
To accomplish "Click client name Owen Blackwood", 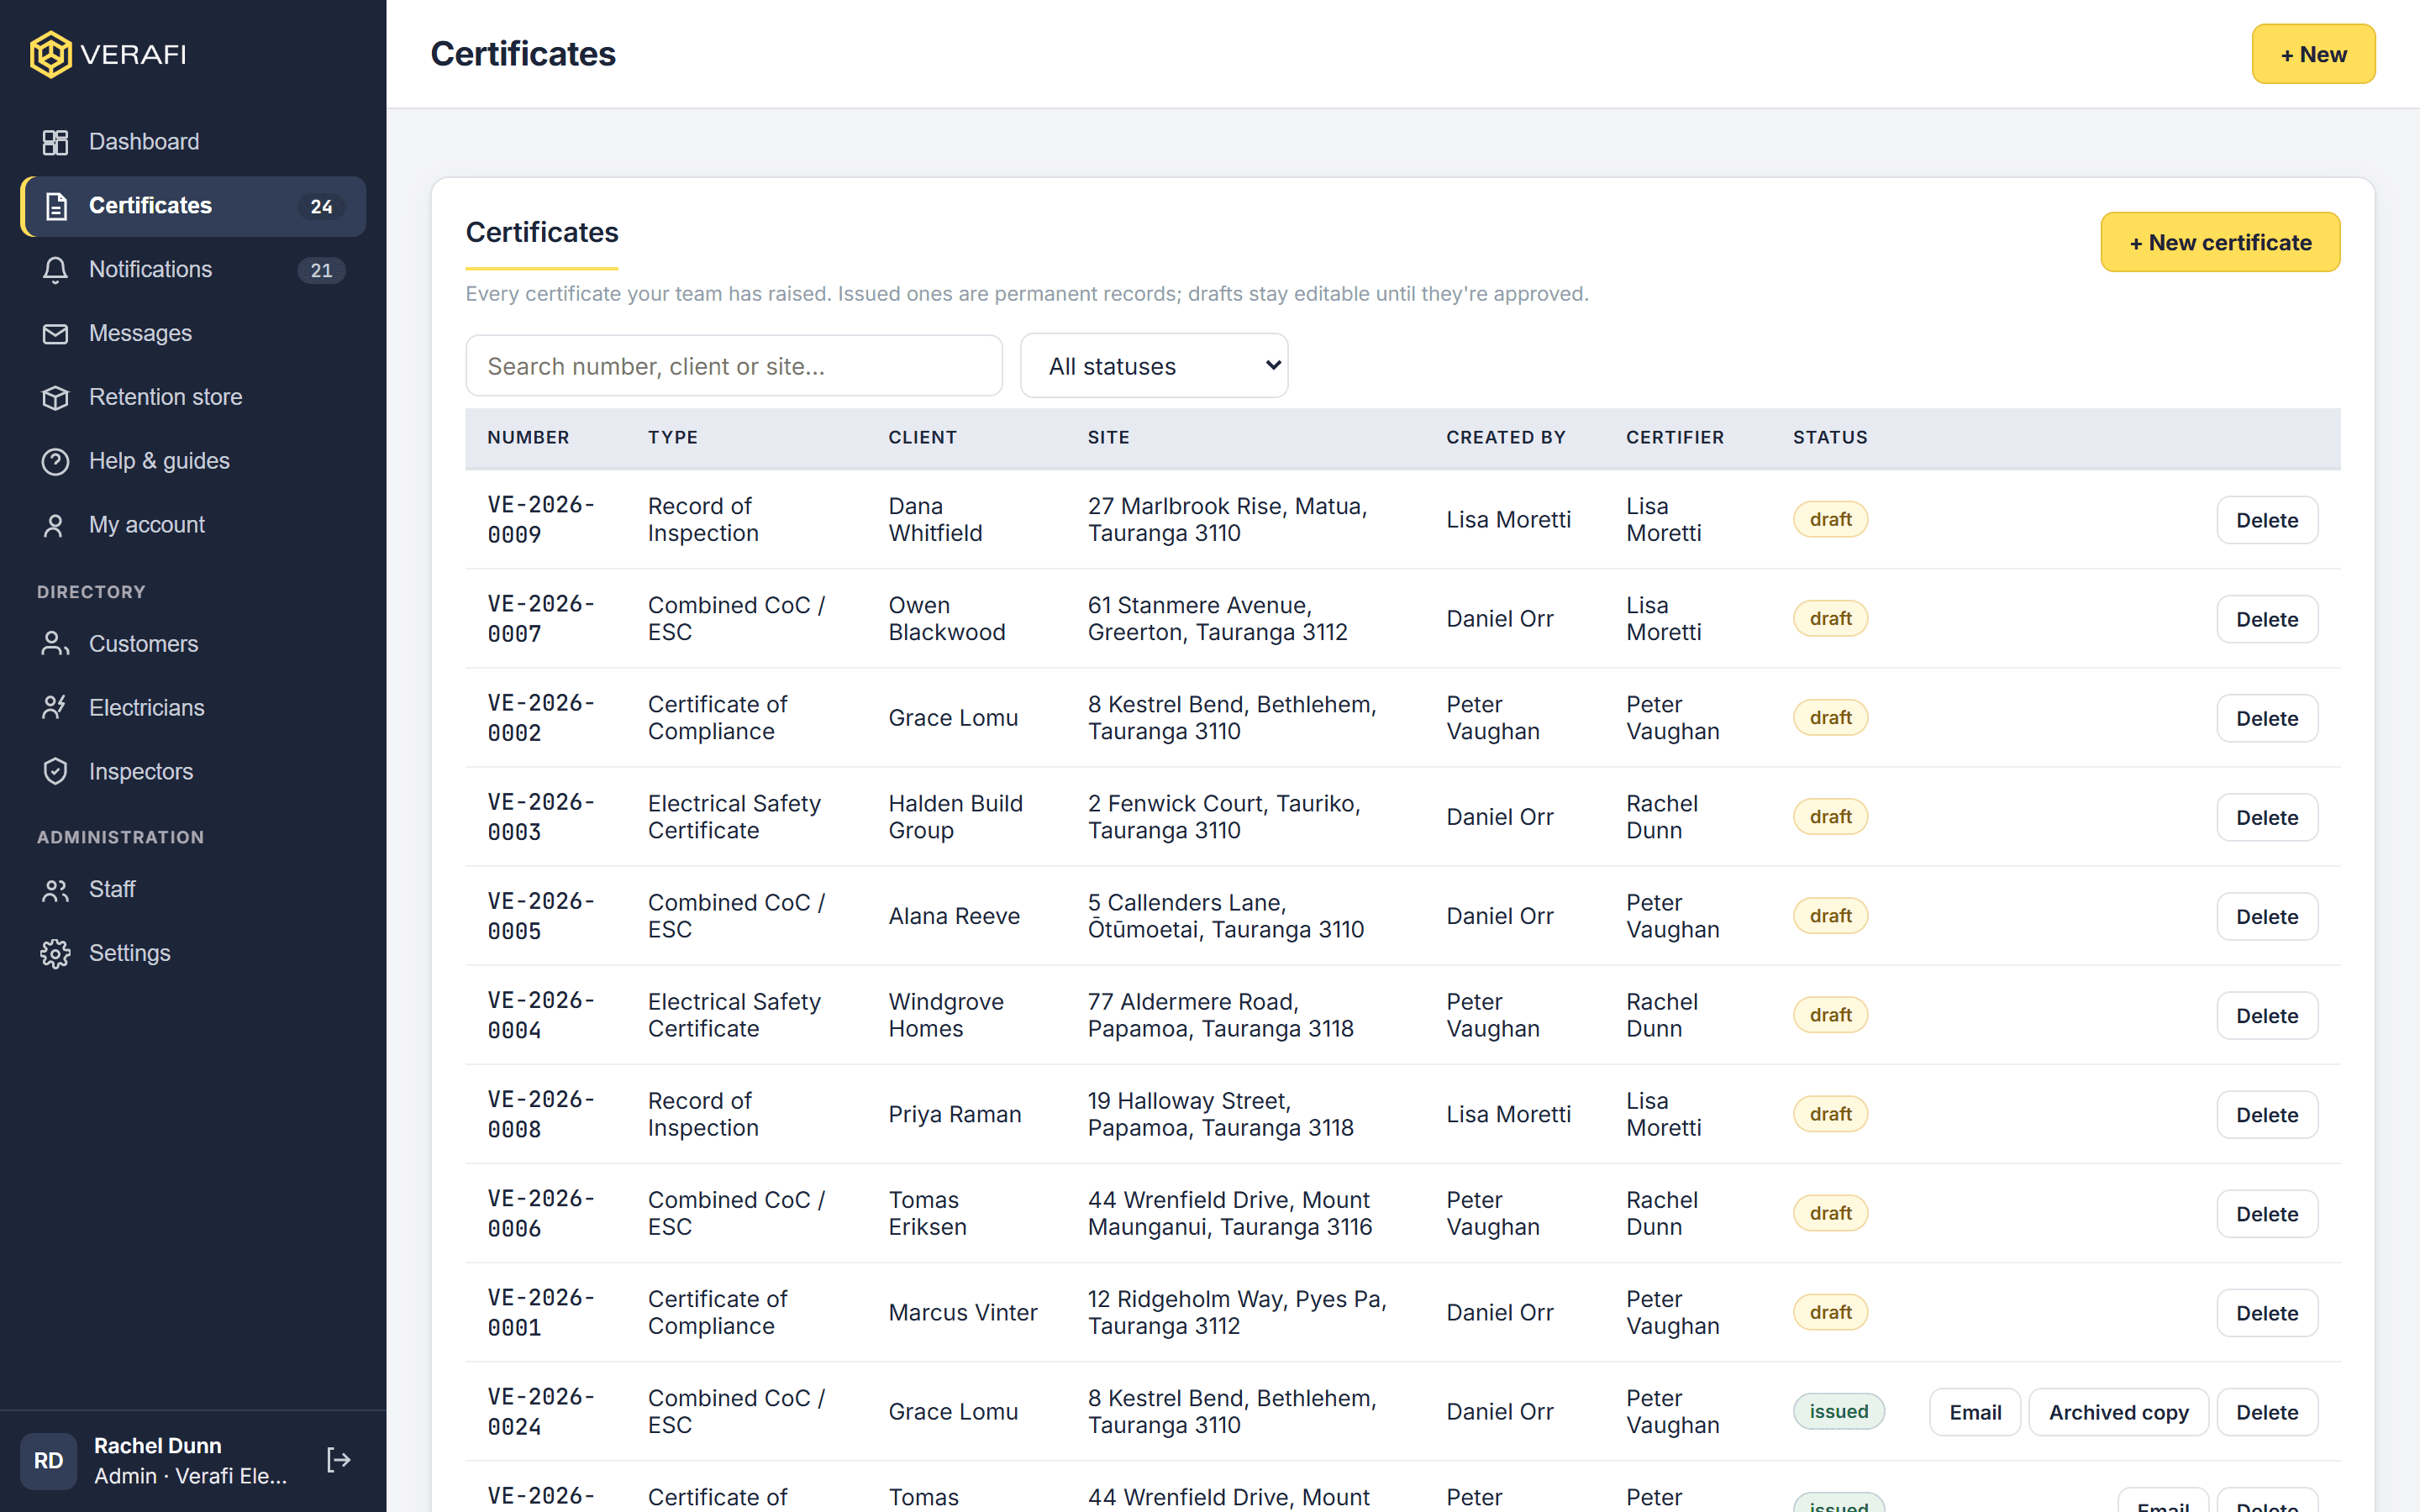I will coord(946,619).
